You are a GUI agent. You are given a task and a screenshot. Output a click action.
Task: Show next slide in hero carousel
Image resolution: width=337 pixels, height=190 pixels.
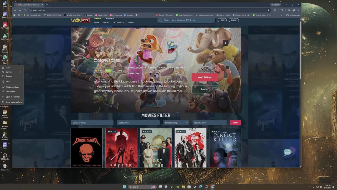[x=225, y=43]
